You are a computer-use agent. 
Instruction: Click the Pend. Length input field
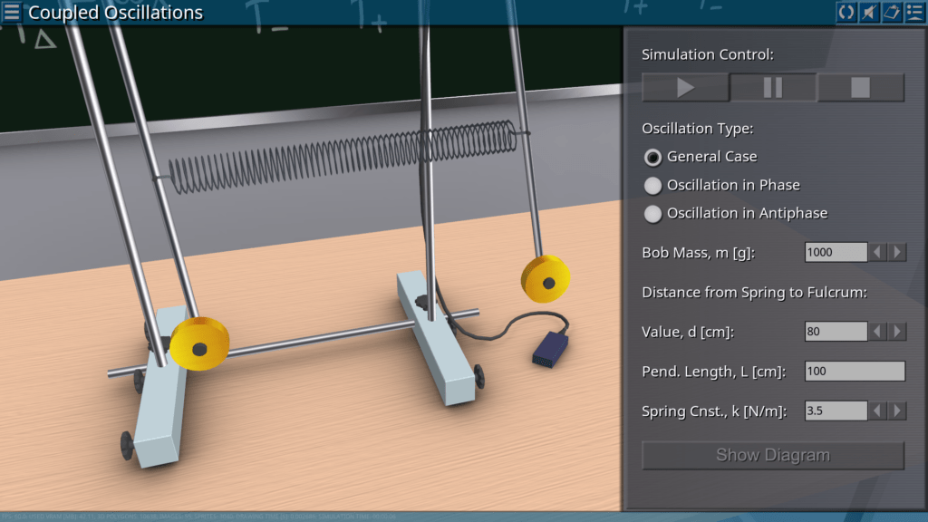(x=855, y=372)
